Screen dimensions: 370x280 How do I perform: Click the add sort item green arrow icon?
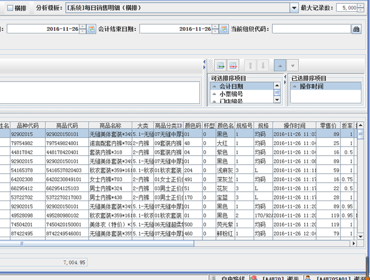(221, 65)
